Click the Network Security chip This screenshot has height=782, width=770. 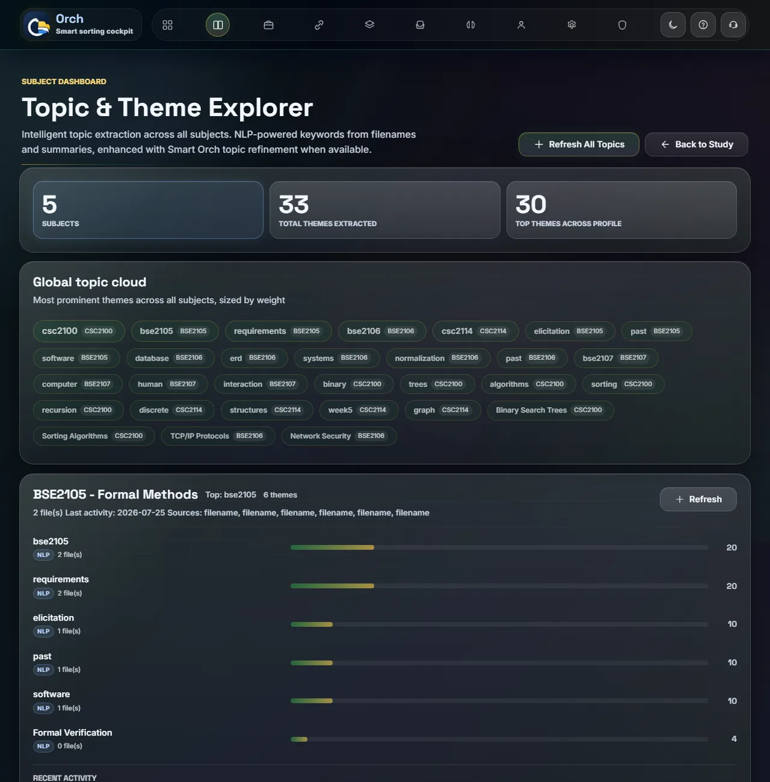[339, 436]
